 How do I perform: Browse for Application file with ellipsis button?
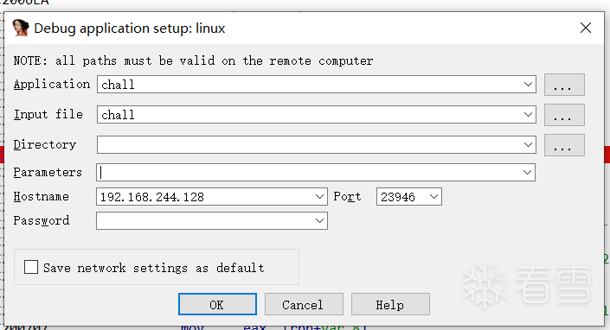click(x=564, y=85)
